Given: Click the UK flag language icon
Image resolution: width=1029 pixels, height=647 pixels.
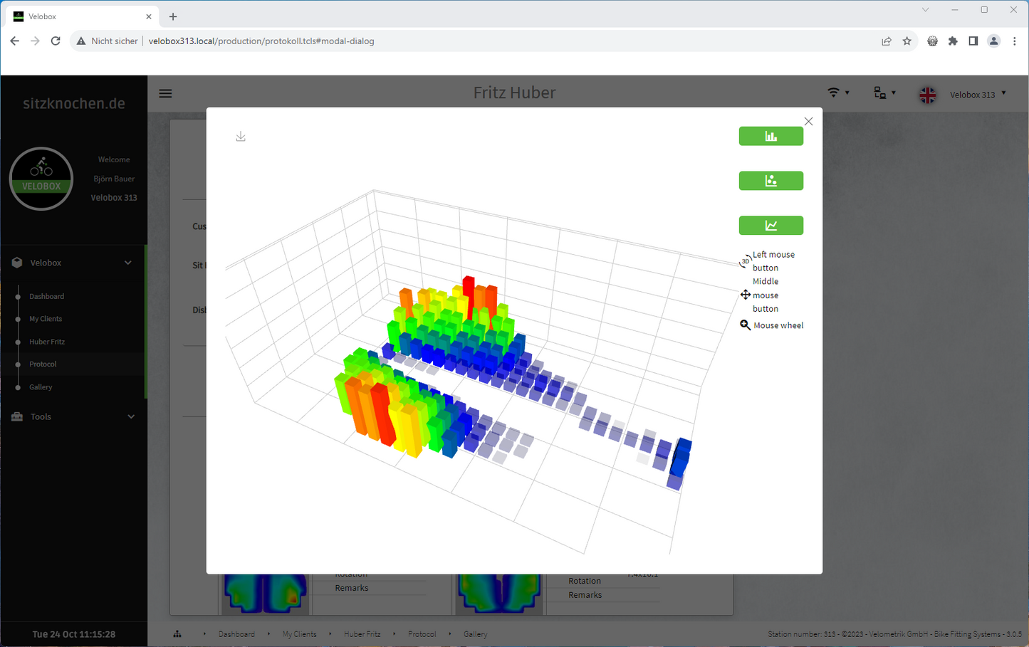Looking at the screenshot, I should click(x=927, y=95).
